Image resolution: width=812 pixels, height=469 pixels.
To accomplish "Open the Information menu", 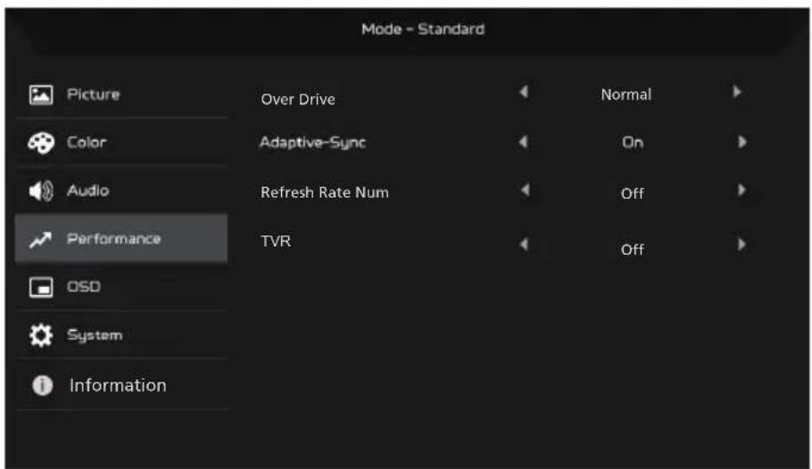I will pyautogui.click(x=121, y=385).
